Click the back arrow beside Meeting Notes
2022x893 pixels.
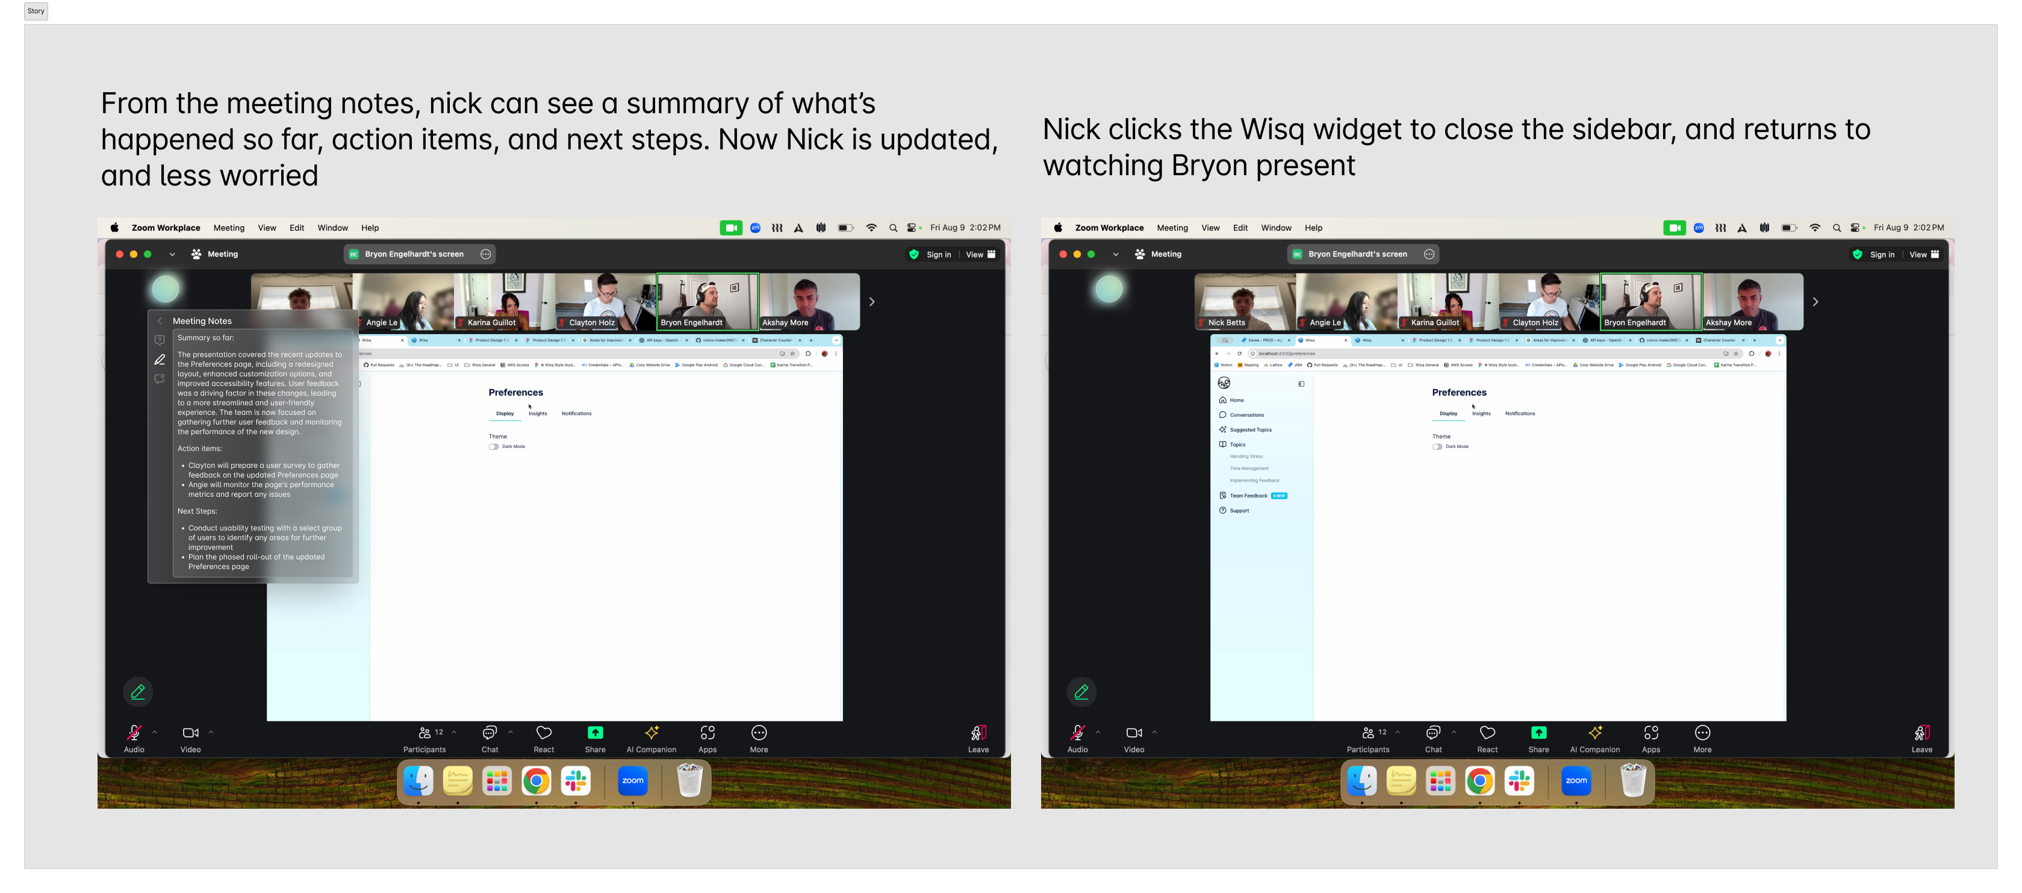point(160,321)
